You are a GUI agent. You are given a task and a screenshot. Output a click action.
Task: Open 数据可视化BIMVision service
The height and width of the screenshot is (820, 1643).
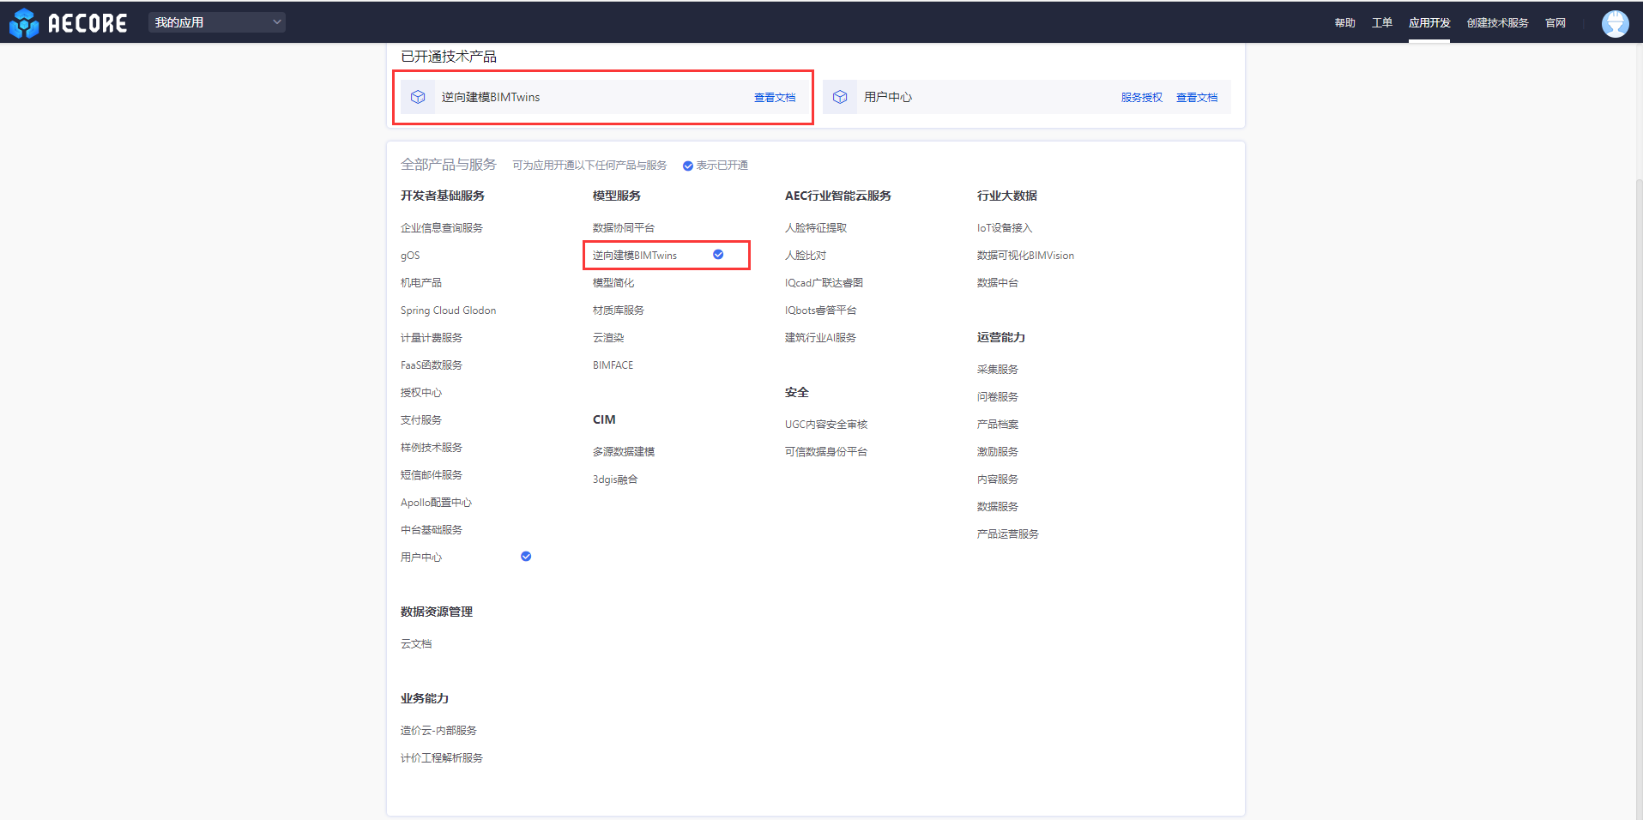1024,256
